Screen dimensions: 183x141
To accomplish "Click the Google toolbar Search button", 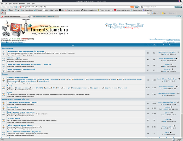I will click(155, 13).
